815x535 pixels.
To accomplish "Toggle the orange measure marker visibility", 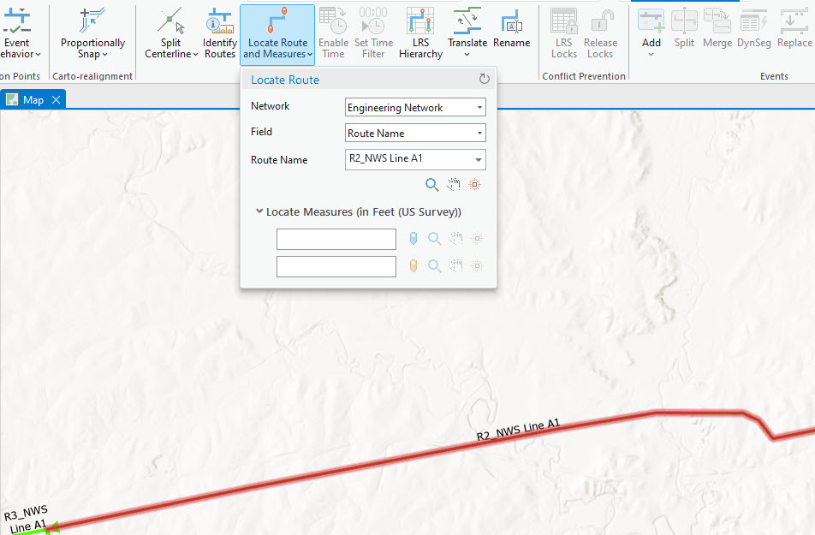I will coord(413,266).
